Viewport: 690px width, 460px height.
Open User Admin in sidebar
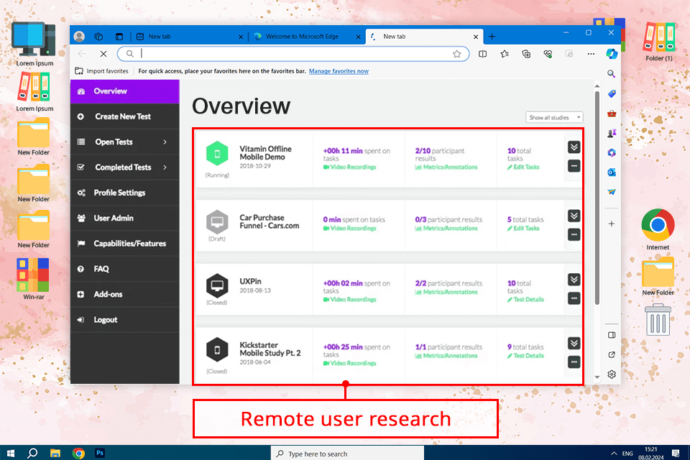click(124, 218)
